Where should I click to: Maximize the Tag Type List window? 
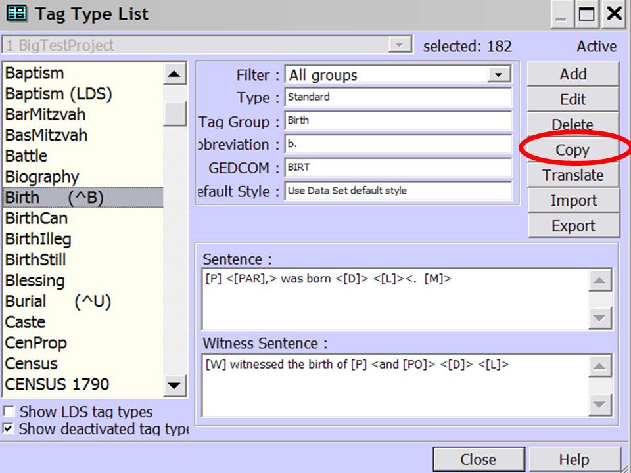(586, 15)
